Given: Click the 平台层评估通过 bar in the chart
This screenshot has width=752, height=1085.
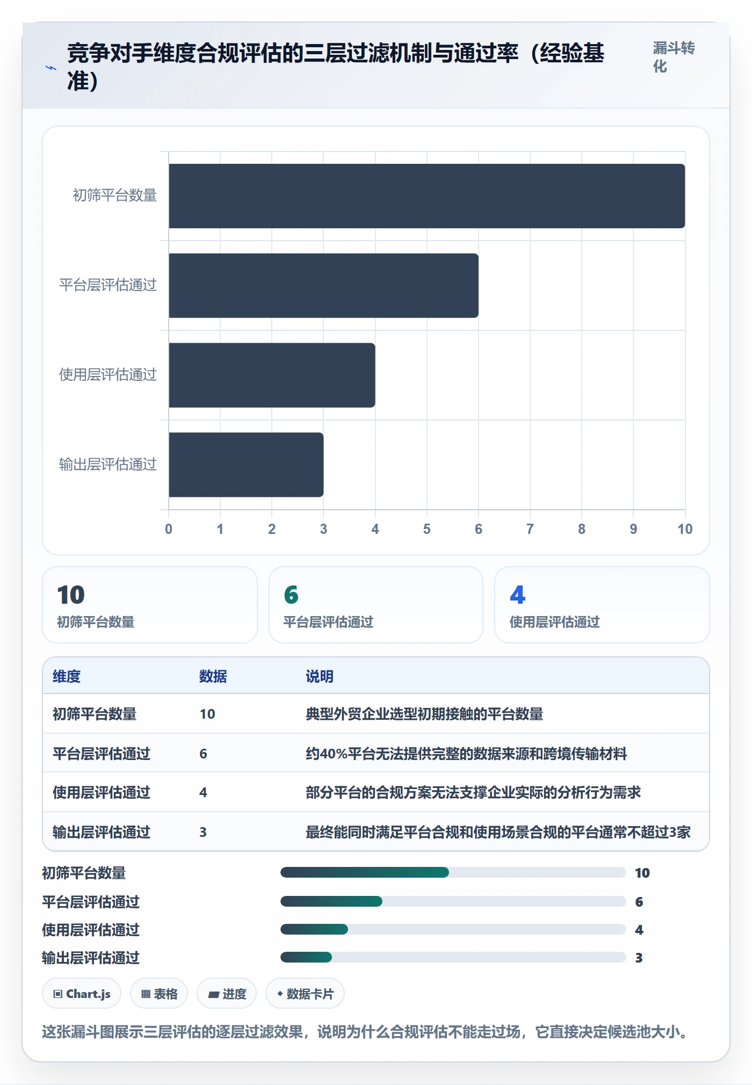Looking at the screenshot, I should (x=323, y=286).
